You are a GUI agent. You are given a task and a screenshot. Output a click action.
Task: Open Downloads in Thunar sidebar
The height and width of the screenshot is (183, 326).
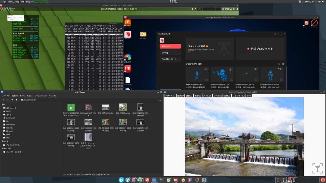click(x=9, y=118)
